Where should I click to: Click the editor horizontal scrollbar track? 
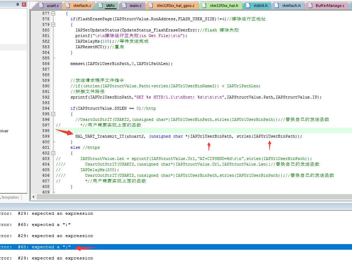(194, 197)
